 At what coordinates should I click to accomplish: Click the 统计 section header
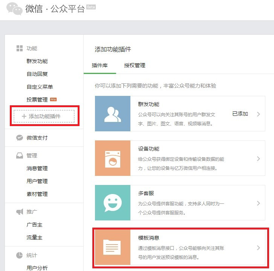(x=32, y=255)
